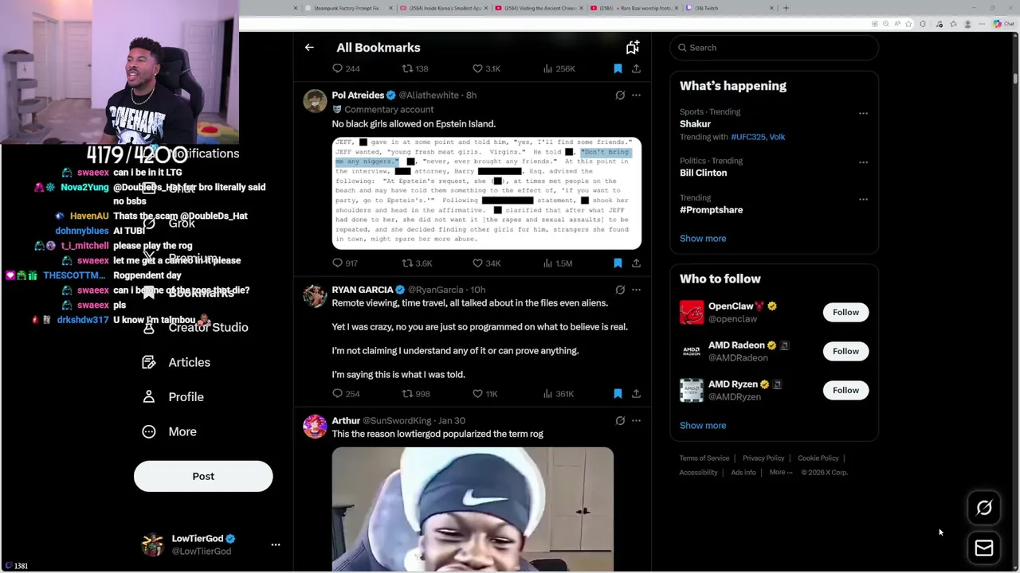View analytics on post with 1.5M views
Image resolution: width=1020 pixels, height=573 pixels.
[557, 263]
